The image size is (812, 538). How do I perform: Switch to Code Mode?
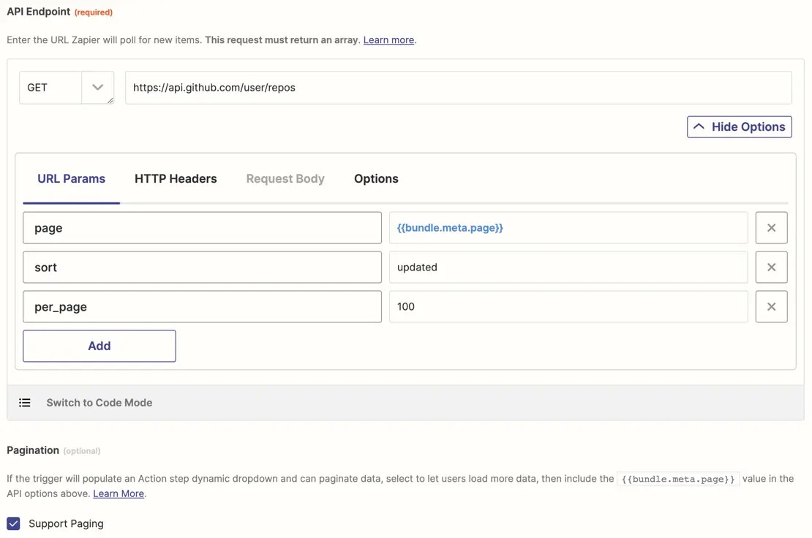[x=99, y=403]
